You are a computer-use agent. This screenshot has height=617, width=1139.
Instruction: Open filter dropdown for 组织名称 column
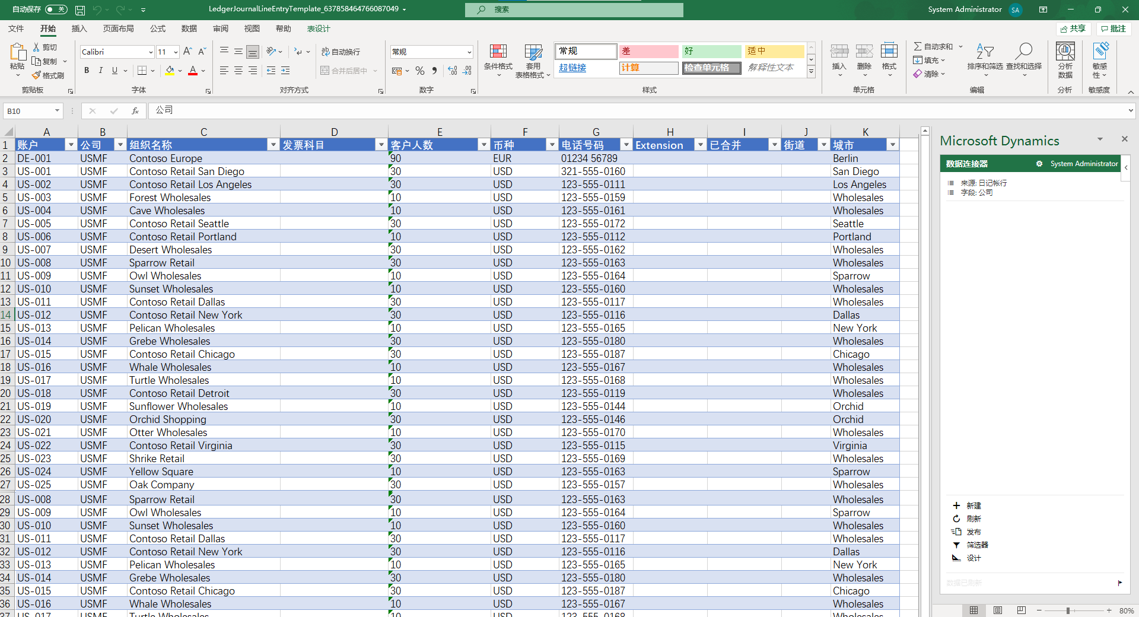tap(273, 145)
